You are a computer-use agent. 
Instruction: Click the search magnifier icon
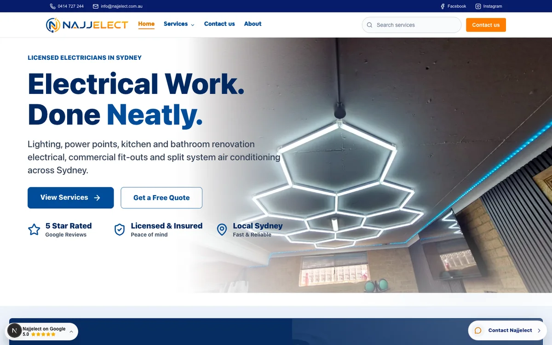click(x=369, y=25)
